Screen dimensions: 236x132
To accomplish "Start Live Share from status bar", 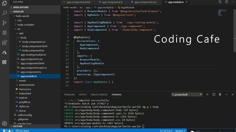I will [x=22, y=131].
